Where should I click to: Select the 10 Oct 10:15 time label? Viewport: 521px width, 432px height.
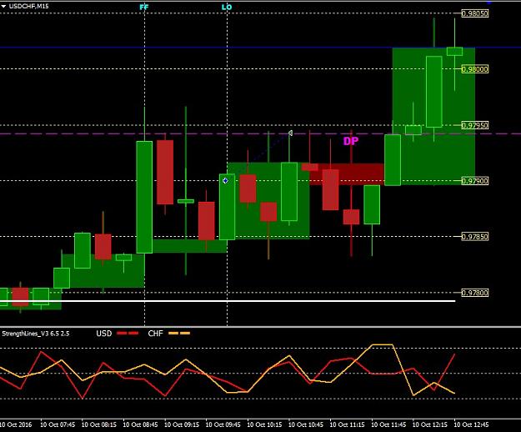click(264, 424)
